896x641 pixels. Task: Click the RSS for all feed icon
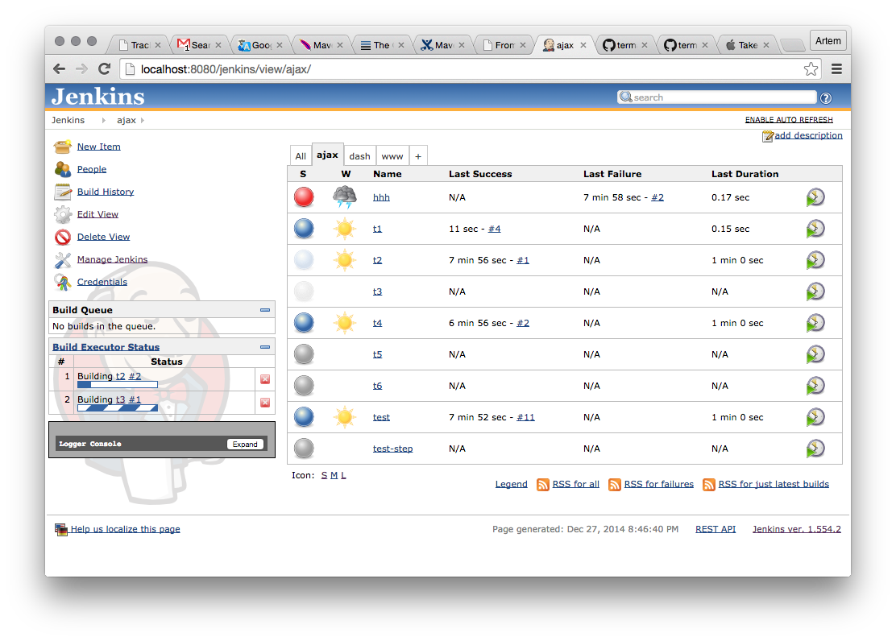(543, 485)
